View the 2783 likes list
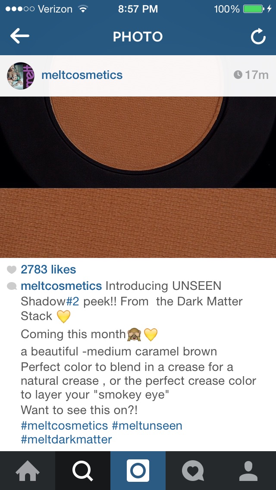 (x=48, y=270)
